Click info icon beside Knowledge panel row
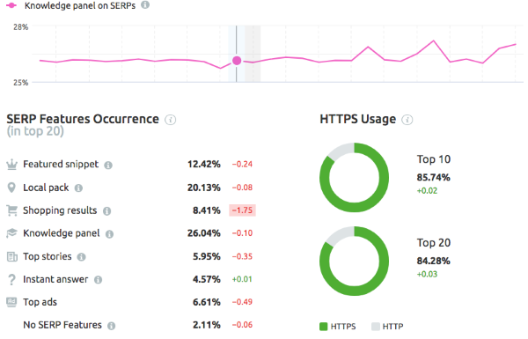This screenshot has width=528, height=339. pos(109,234)
